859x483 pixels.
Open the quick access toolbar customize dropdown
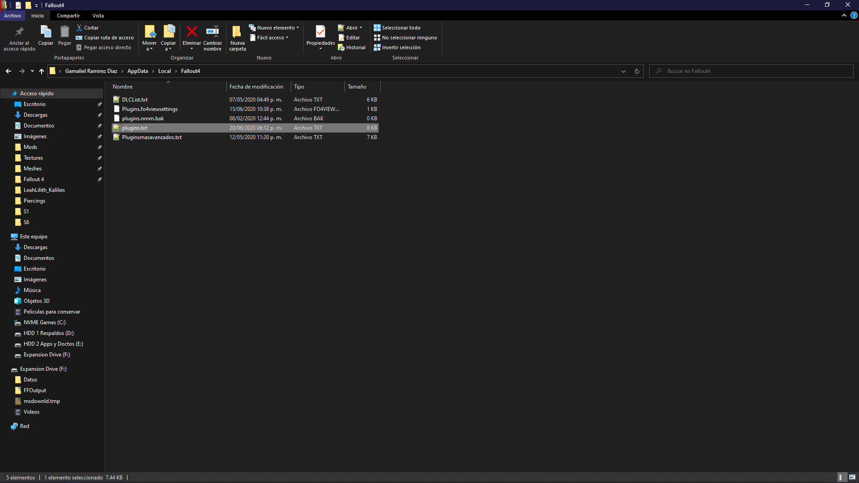(36, 5)
